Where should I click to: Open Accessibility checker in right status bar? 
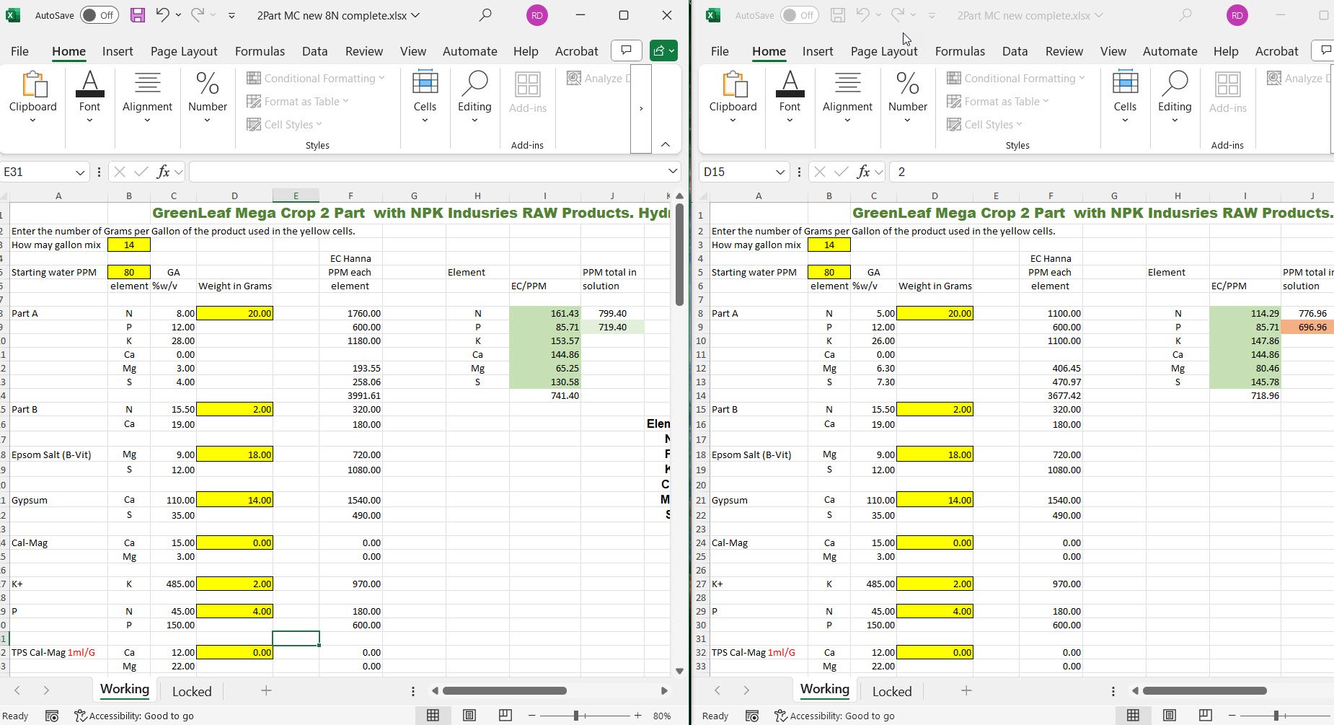point(834,716)
